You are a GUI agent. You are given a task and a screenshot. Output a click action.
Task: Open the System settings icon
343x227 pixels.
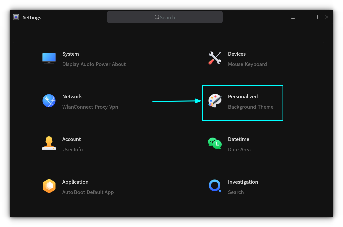click(49, 58)
